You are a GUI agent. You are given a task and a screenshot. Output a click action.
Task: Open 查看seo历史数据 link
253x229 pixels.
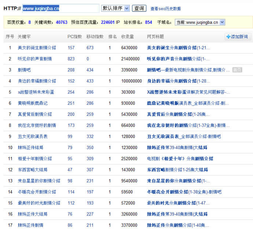click(x=165, y=8)
